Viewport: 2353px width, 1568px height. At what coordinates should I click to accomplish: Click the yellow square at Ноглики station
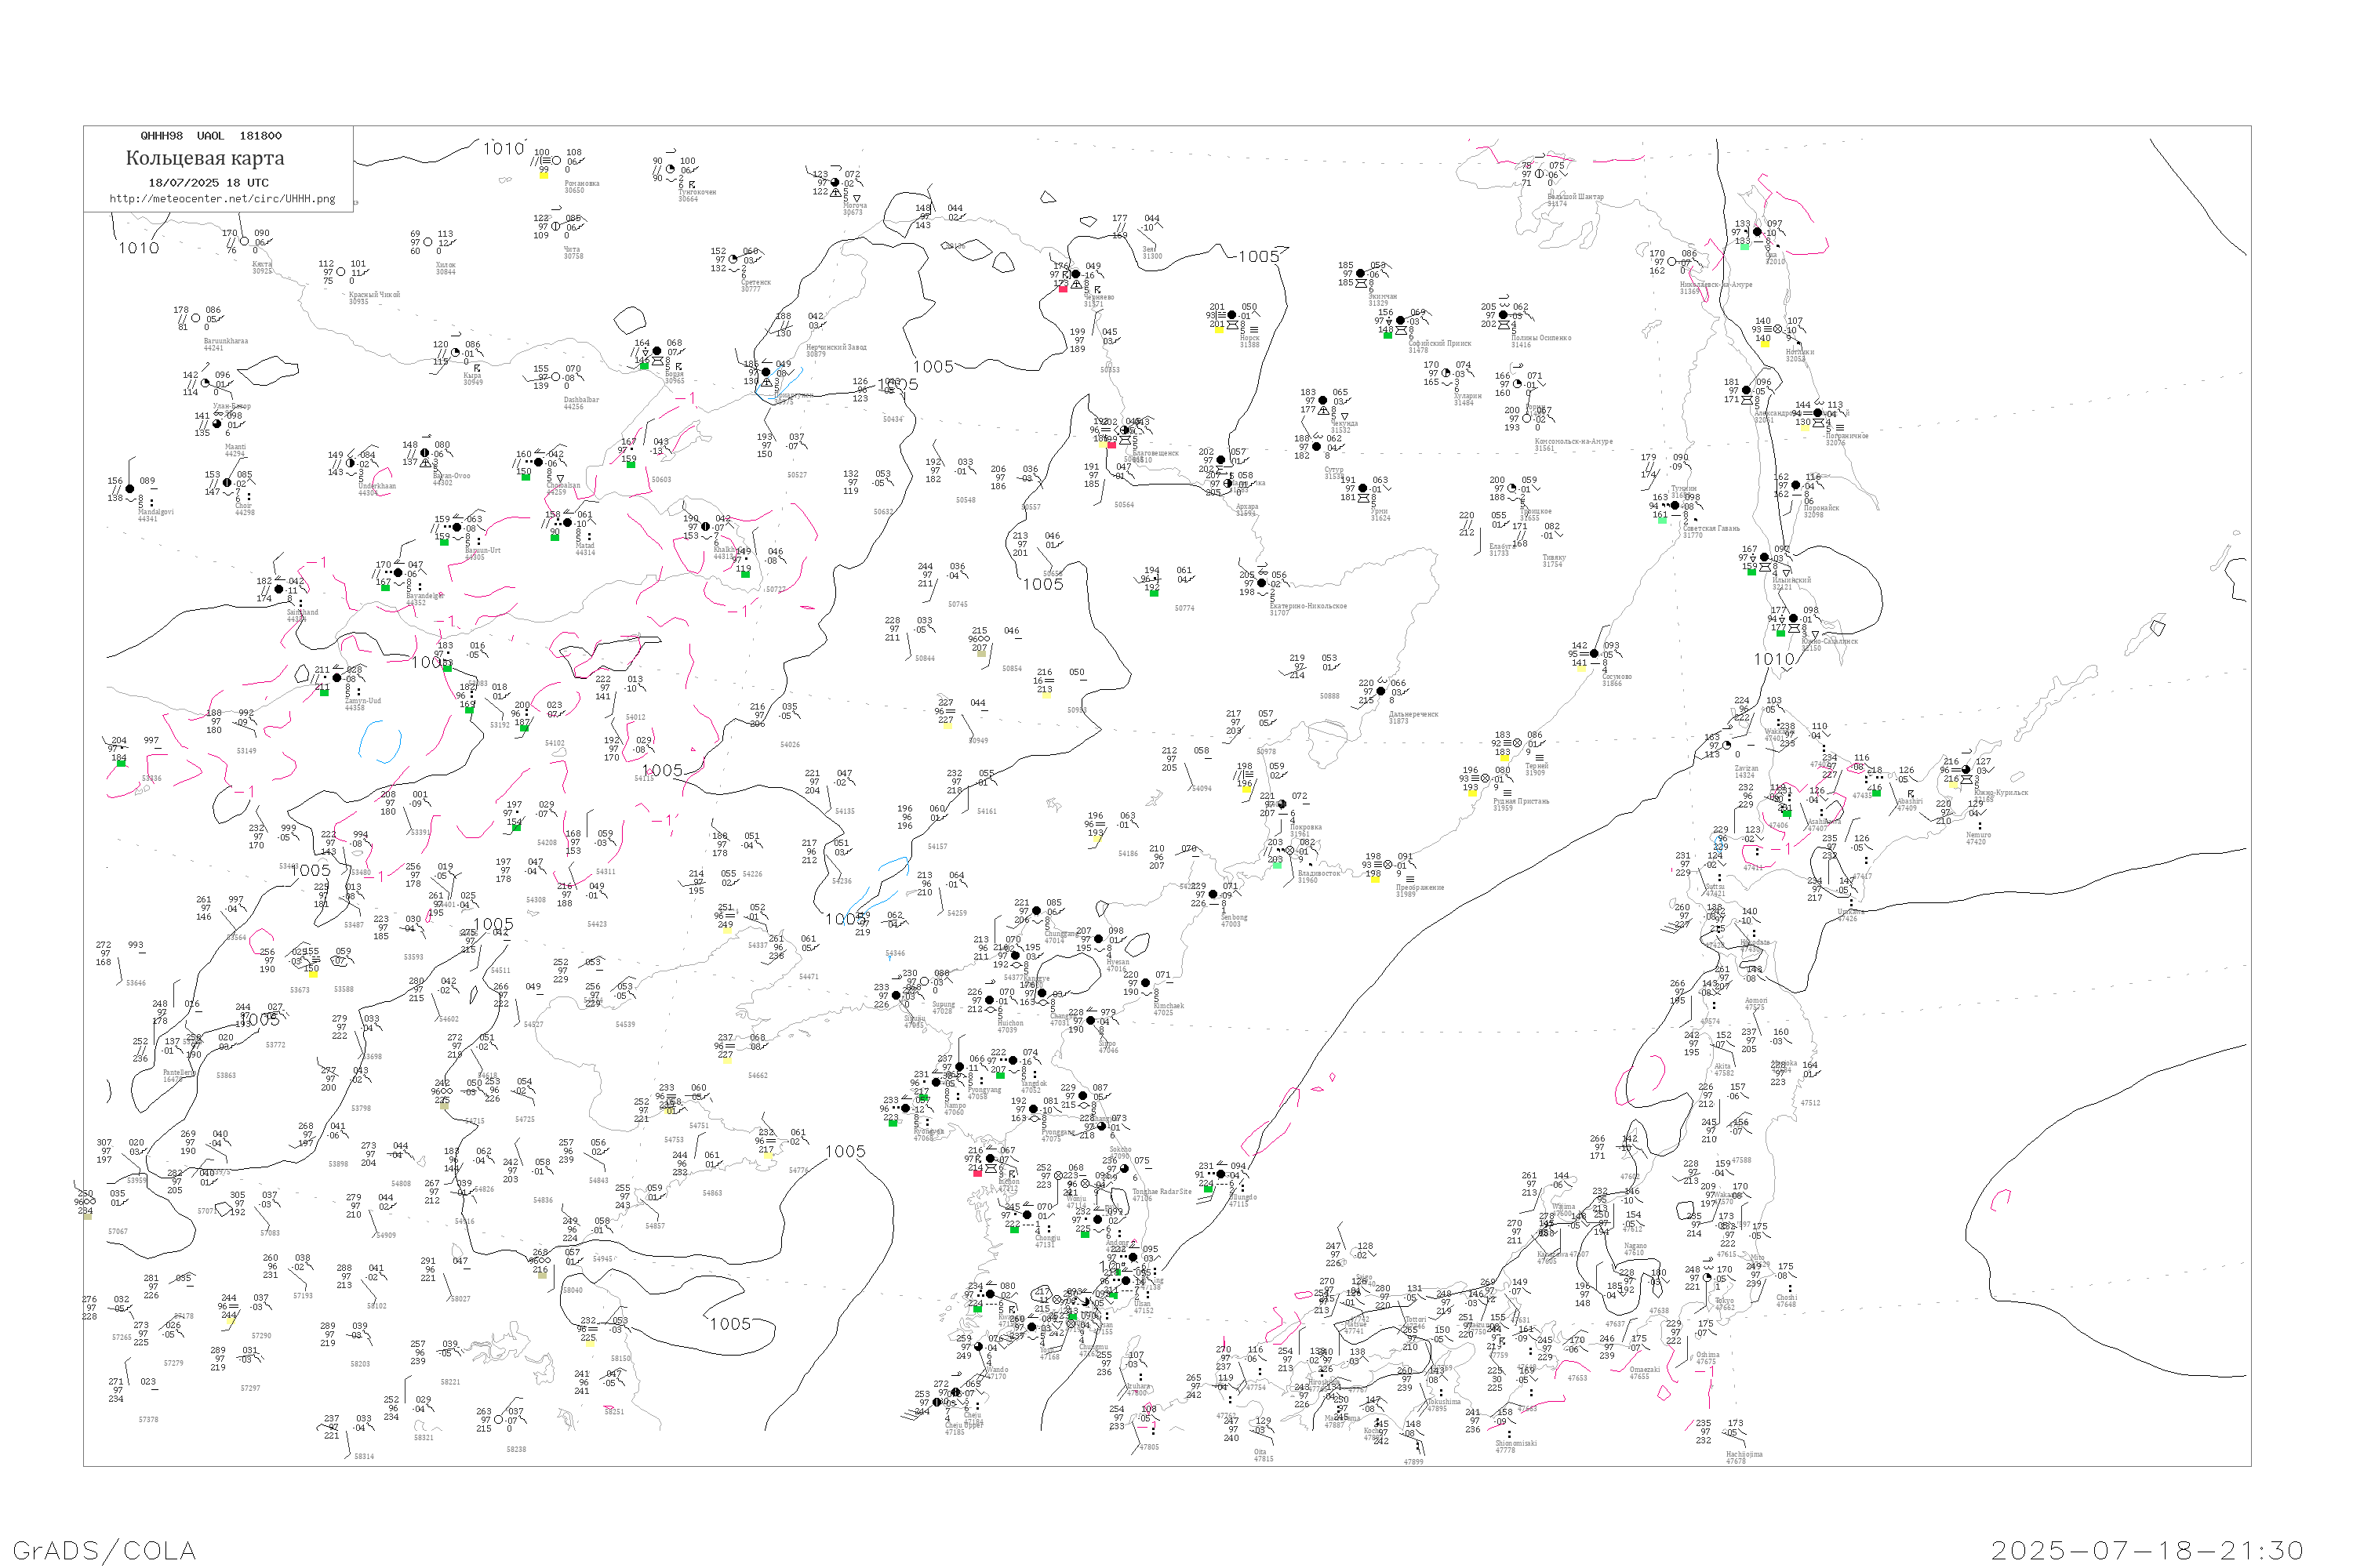[x=1766, y=343]
